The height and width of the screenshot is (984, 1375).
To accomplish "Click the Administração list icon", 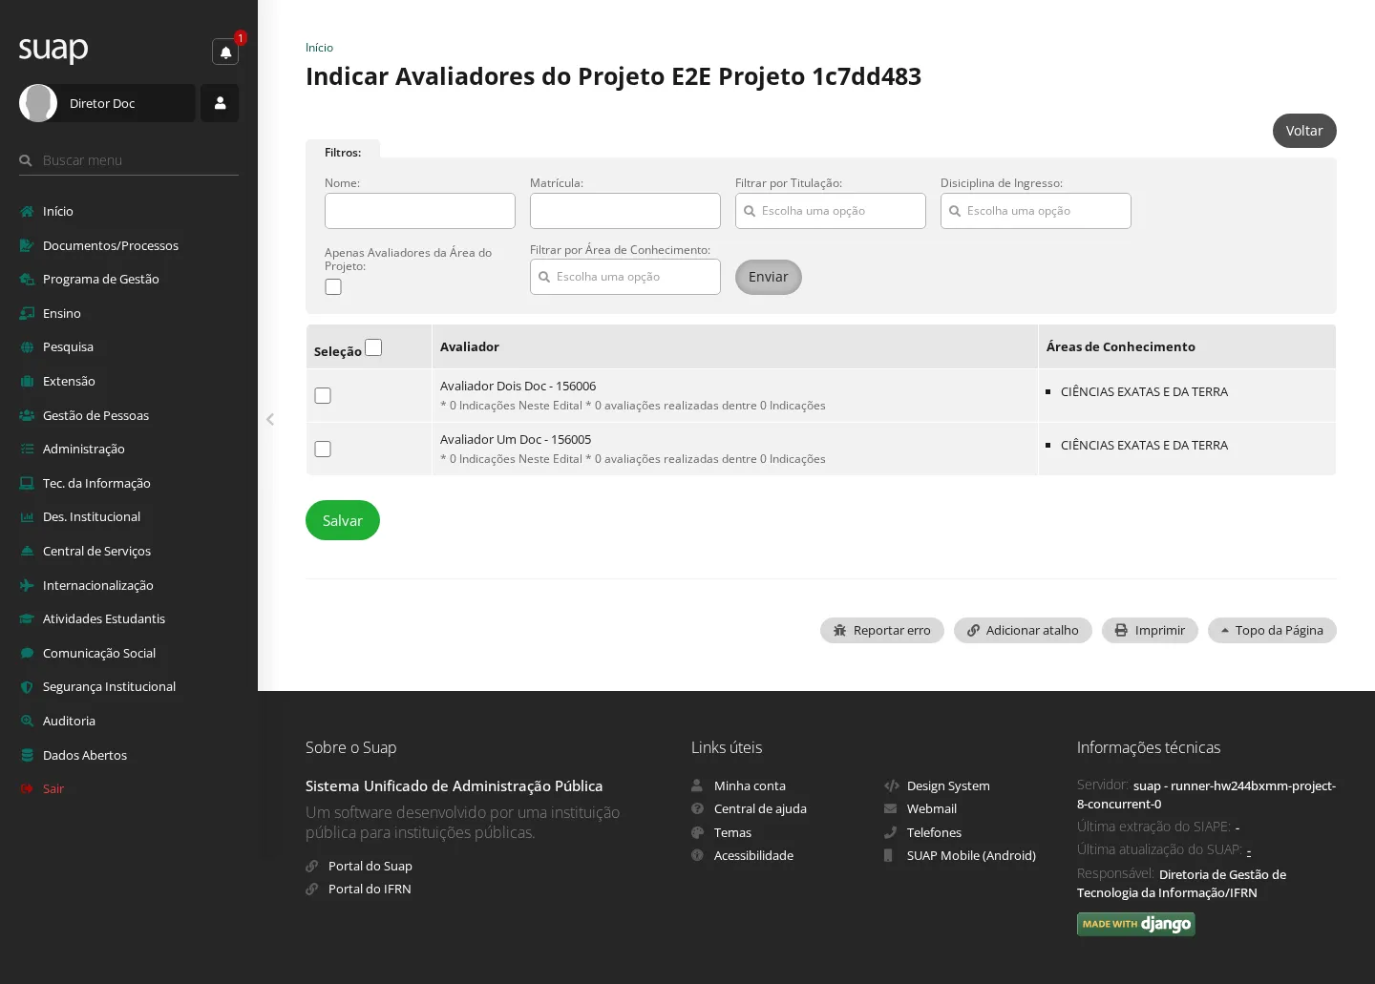I will (x=27, y=449).
